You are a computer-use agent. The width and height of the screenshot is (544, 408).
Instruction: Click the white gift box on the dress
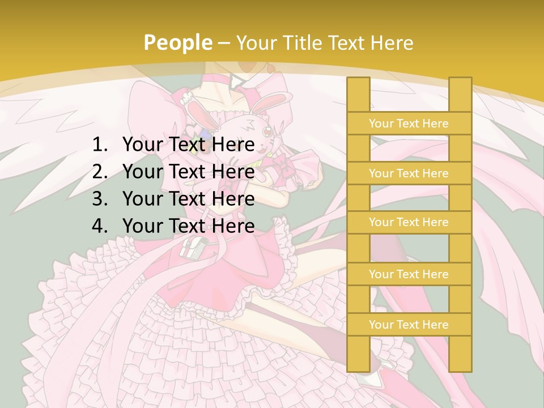coord(193,248)
